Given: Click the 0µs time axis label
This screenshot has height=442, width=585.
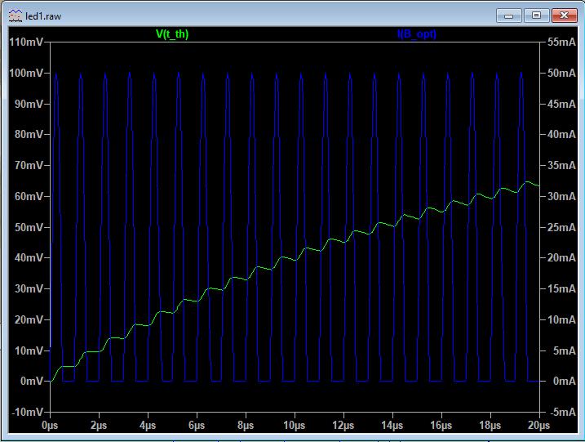Looking at the screenshot, I should click(x=50, y=425).
